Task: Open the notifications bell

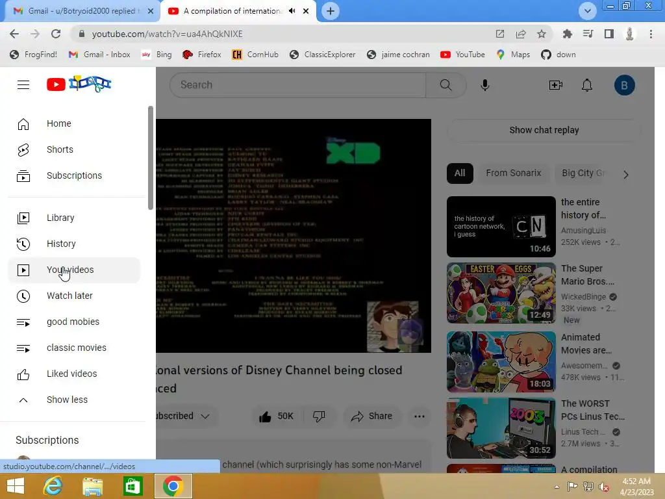Action: pos(587,85)
